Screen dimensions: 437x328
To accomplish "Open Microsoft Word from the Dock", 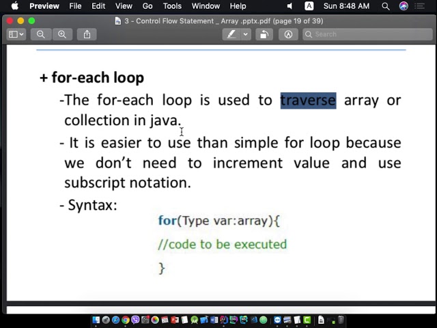I will pos(214,320).
